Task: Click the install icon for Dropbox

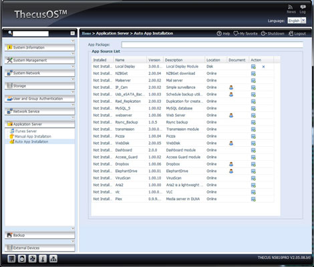Action: pos(253,164)
